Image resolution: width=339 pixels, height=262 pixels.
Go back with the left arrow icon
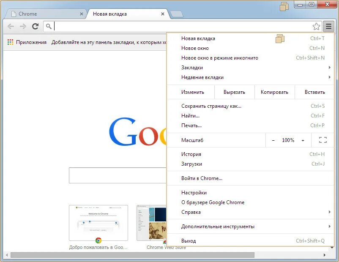click(x=11, y=27)
